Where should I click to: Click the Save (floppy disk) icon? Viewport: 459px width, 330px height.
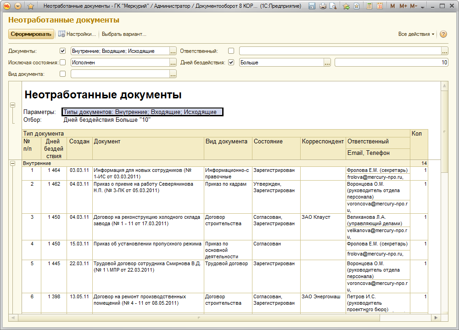(312, 6)
